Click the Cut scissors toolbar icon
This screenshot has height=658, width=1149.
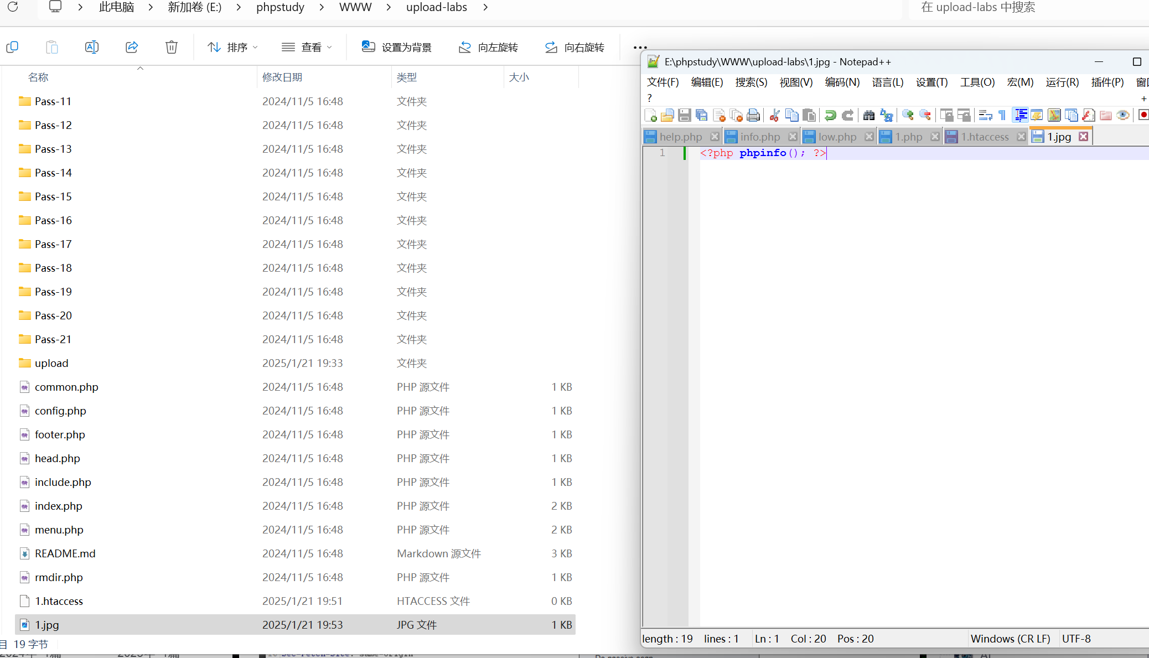(774, 115)
